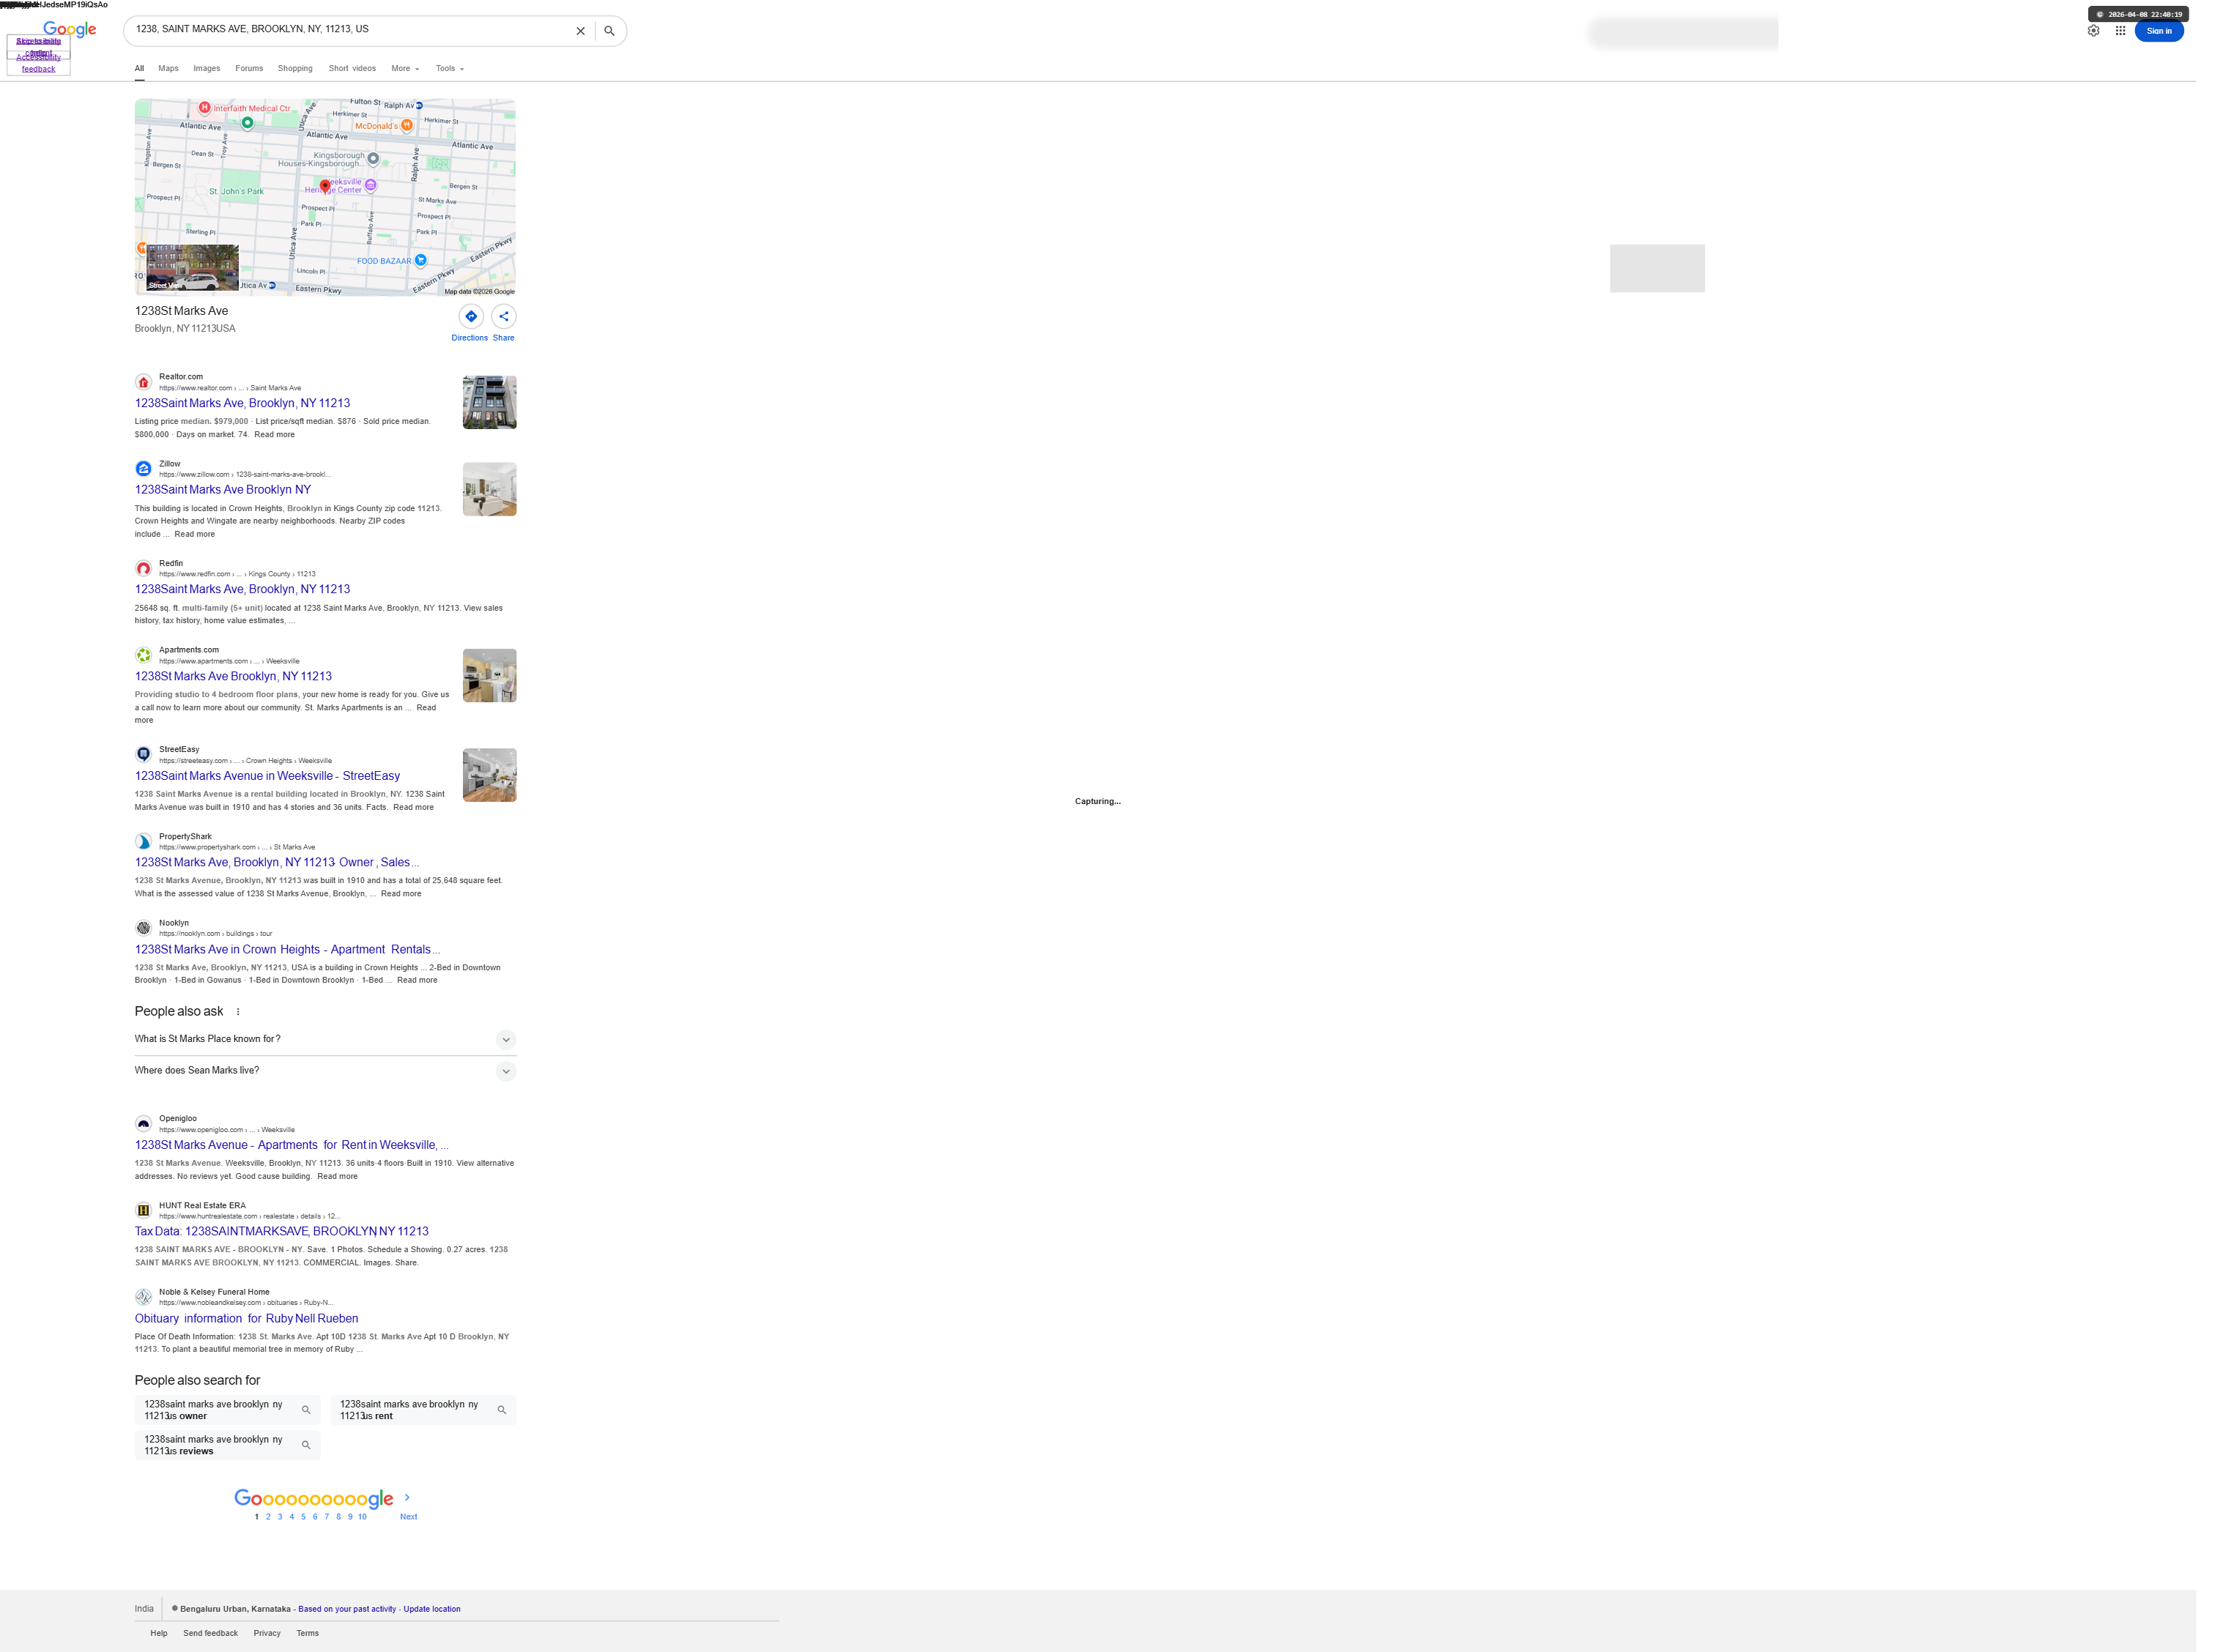Go to results page 2
2223x1652 pixels.
pos(268,1517)
